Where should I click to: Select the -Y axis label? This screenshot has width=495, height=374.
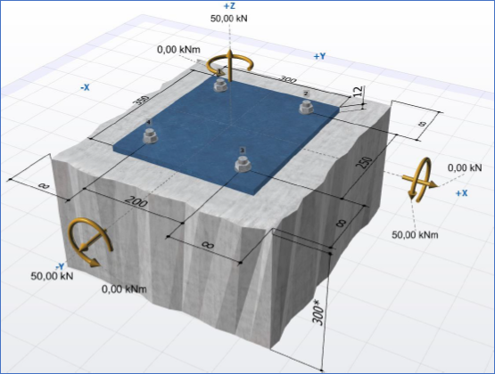tap(60, 267)
